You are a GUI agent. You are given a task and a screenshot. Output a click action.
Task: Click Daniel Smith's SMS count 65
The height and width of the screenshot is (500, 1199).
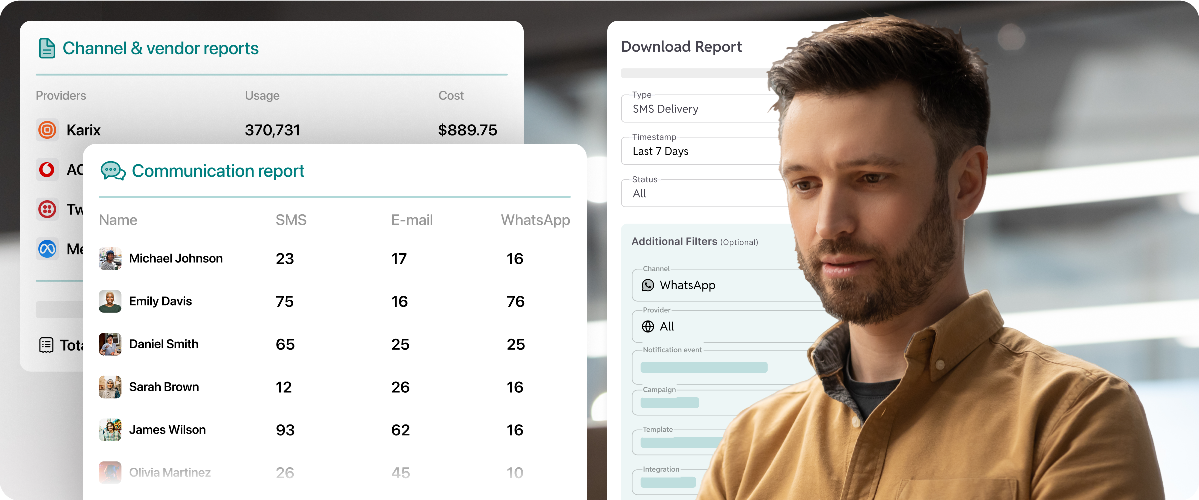point(285,345)
